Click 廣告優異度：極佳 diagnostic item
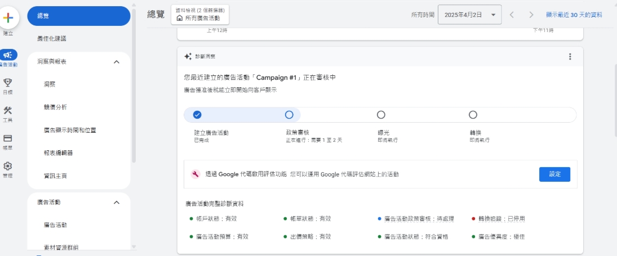Image resolution: width=617 pixels, height=256 pixels. (x=499, y=237)
